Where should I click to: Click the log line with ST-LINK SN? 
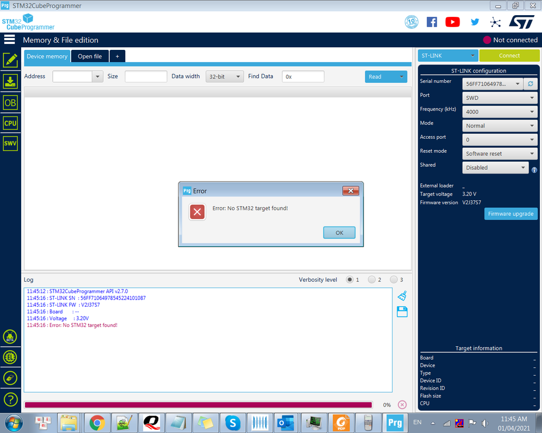coord(86,298)
